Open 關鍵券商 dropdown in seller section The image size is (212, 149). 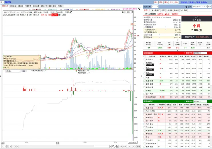[x=200, y=101]
